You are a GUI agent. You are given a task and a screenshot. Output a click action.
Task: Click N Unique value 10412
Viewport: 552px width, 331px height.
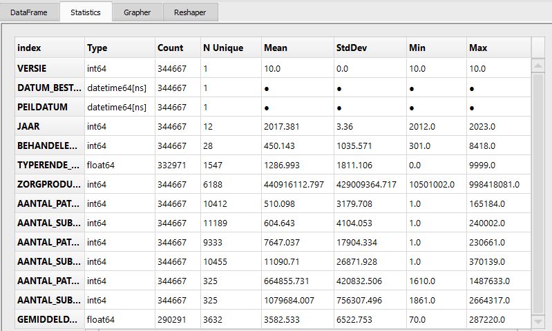[x=215, y=204]
